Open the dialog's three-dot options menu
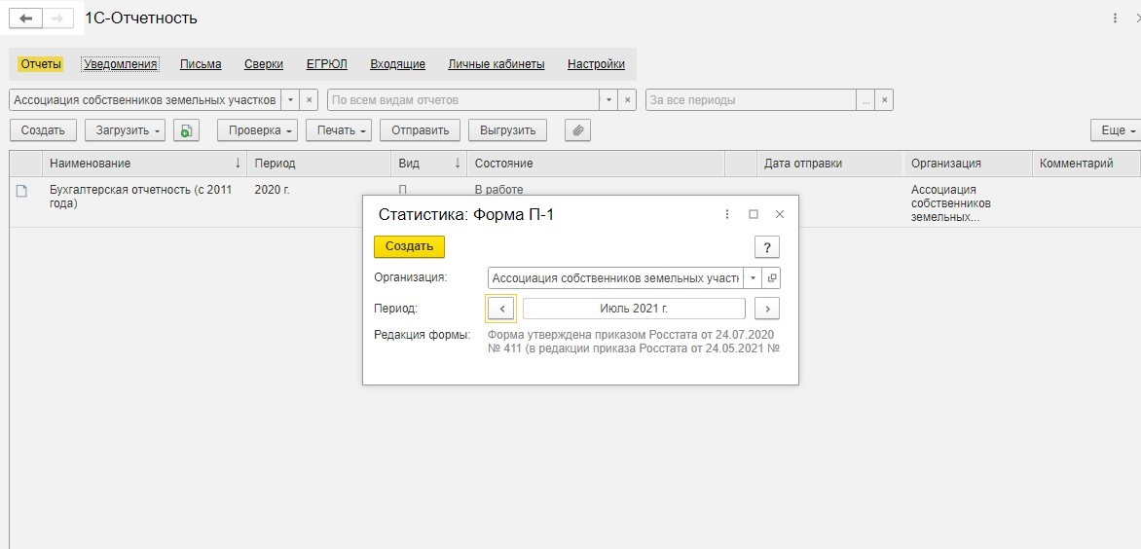Viewport: 1141px width, 549px height. tap(727, 214)
